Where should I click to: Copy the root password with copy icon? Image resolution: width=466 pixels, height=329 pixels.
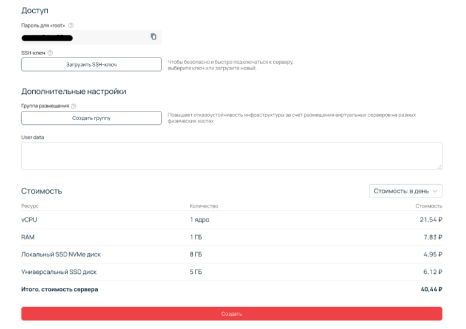tap(154, 37)
